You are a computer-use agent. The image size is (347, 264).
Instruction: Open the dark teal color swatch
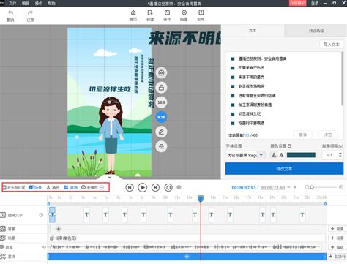(x=301, y=155)
